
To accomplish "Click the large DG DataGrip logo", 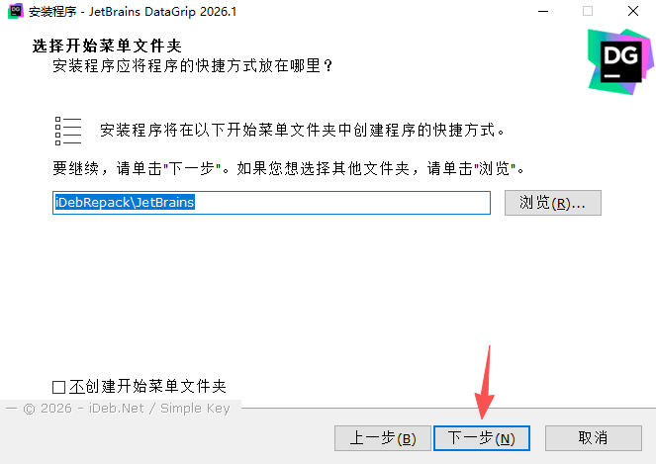I will (620, 61).
